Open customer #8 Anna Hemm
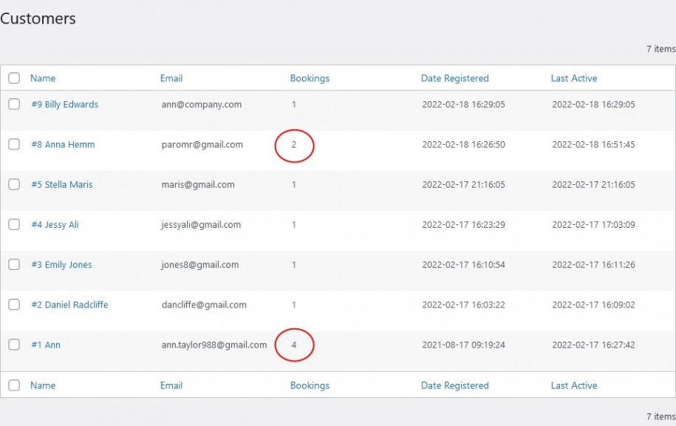This screenshot has width=676, height=426. tap(62, 144)
